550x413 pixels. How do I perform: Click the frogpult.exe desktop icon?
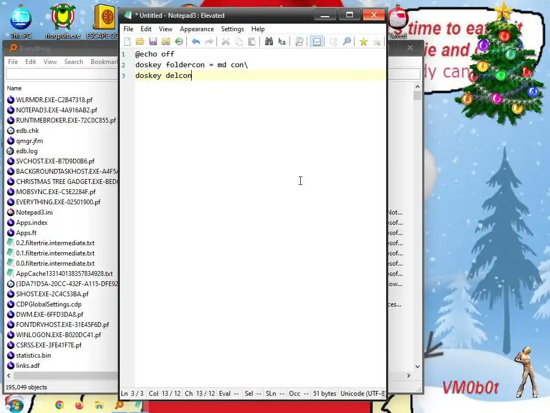point(63,21)
